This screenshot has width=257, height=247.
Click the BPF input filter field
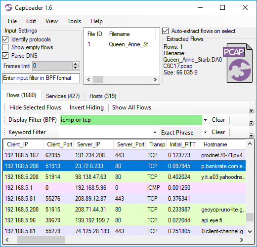41,78
